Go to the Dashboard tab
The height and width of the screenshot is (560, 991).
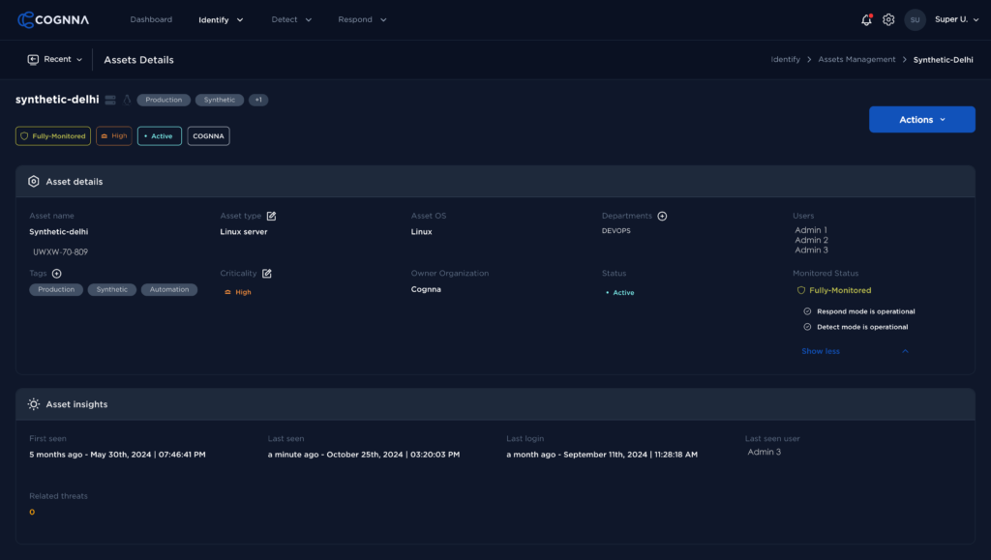click(151, 19)
